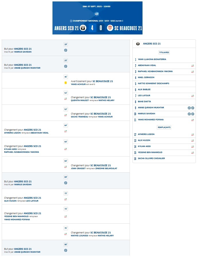Click substitution icon for Aymeris Ligeon event
The width and height of the screenshot is (201, 259).
click(66, 131)
